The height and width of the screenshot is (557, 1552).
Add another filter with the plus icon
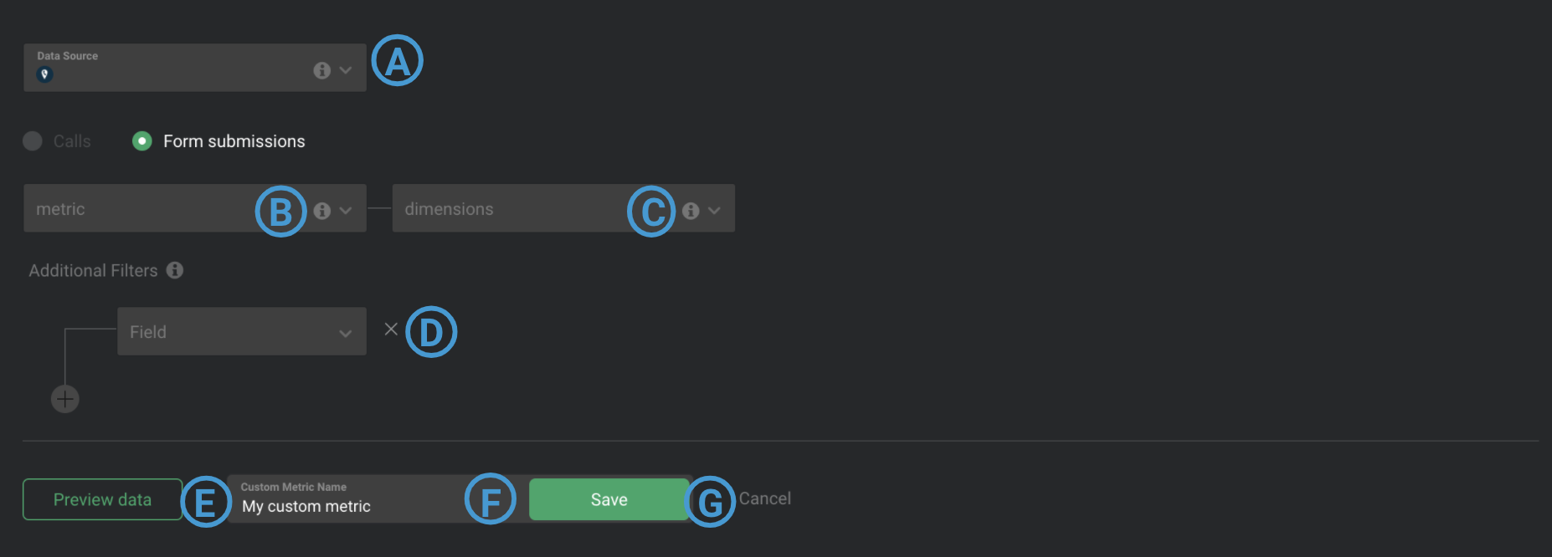coord(65,399)
